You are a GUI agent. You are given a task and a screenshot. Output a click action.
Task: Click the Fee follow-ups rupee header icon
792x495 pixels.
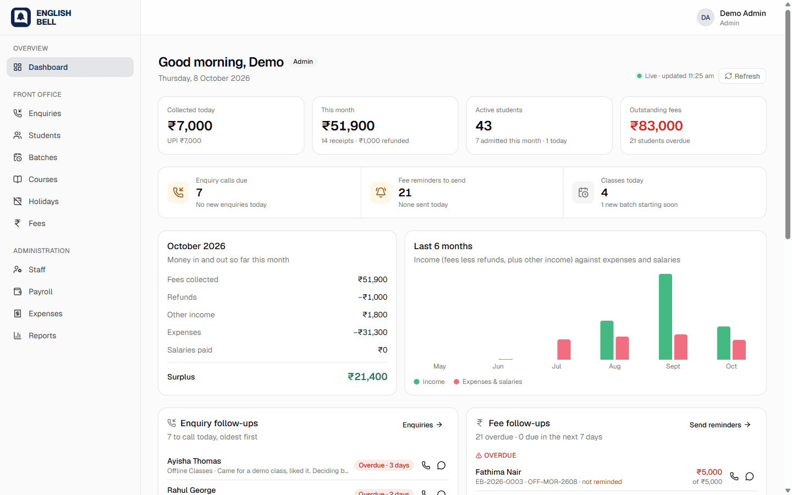pos(480,423)
